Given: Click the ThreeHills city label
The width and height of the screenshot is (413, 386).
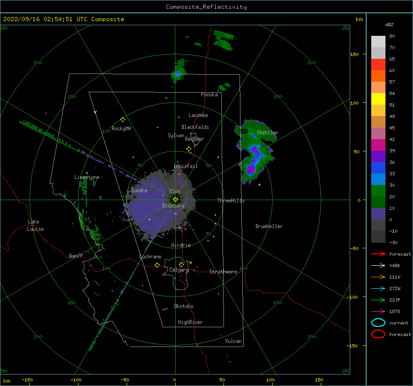Looking at the screenshot, I should coord(231,201).
